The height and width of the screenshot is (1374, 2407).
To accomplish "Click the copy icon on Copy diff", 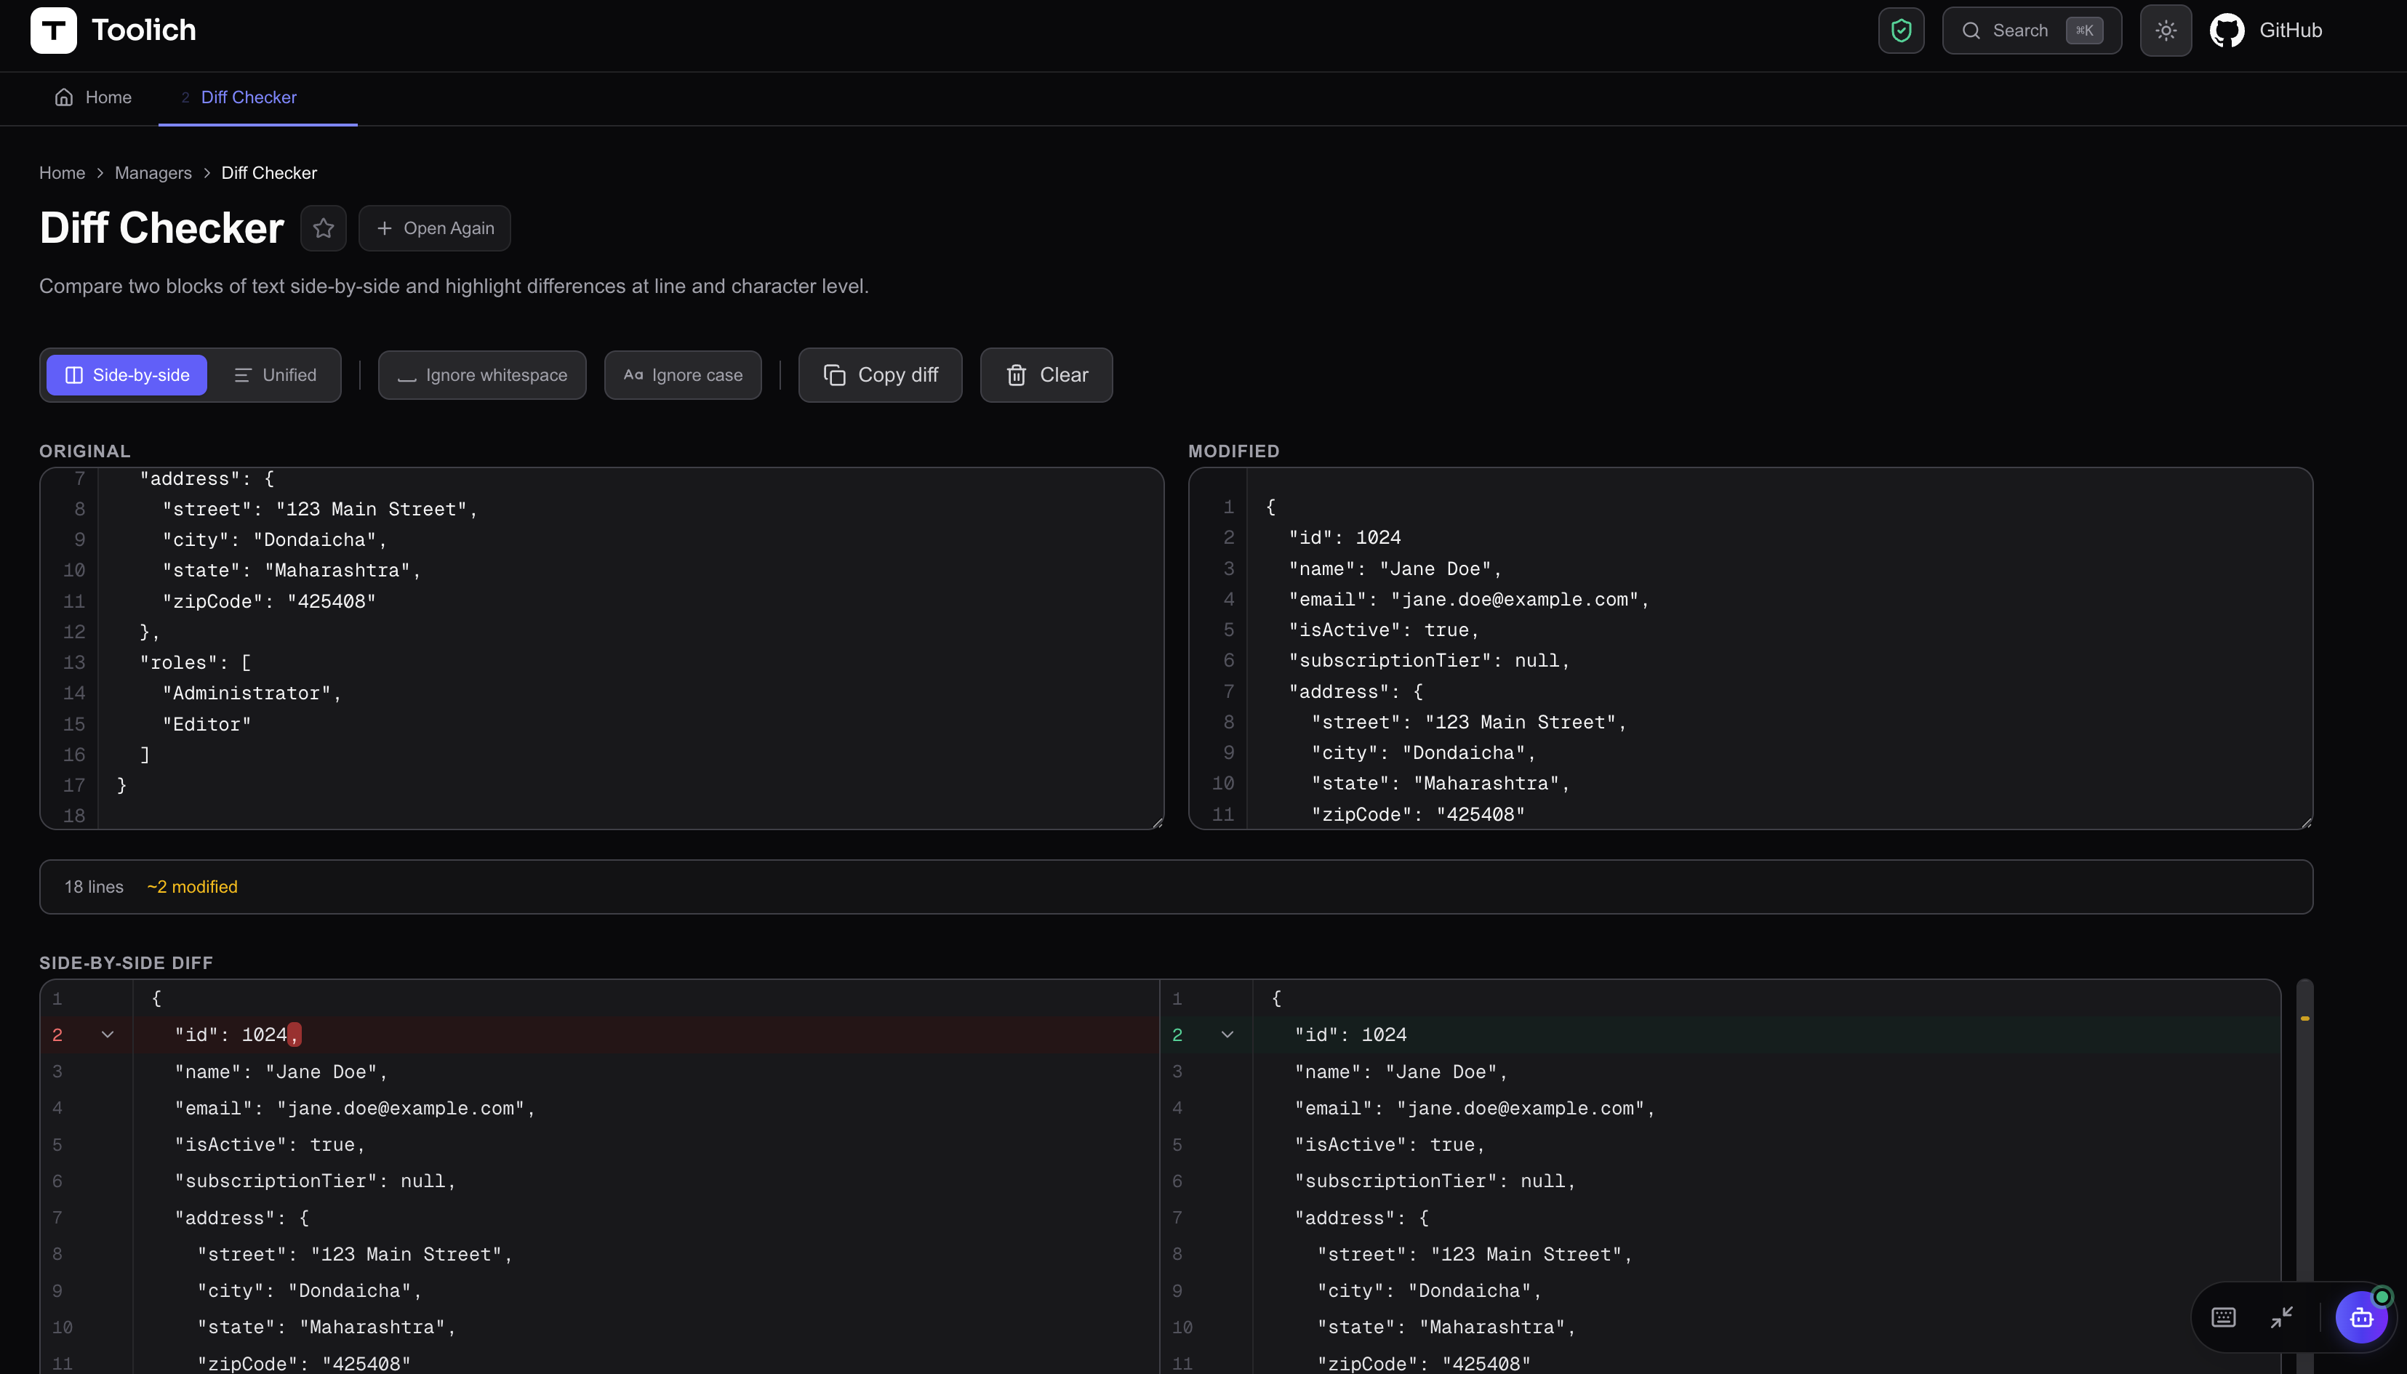I will coord(833,374).
